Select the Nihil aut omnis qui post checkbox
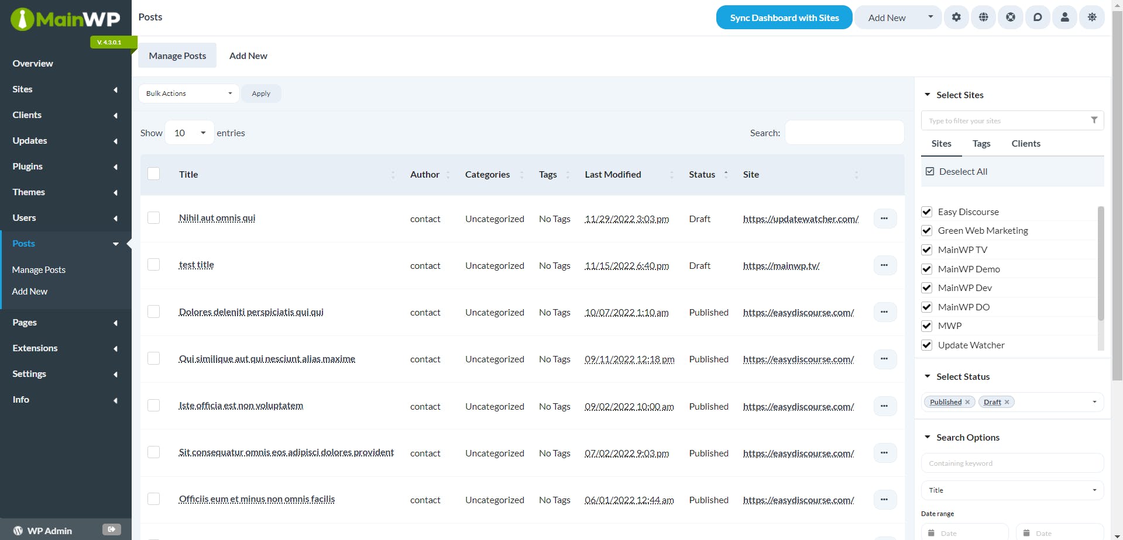Viewport: 1123px width, 540px height. tap(154, 217)
